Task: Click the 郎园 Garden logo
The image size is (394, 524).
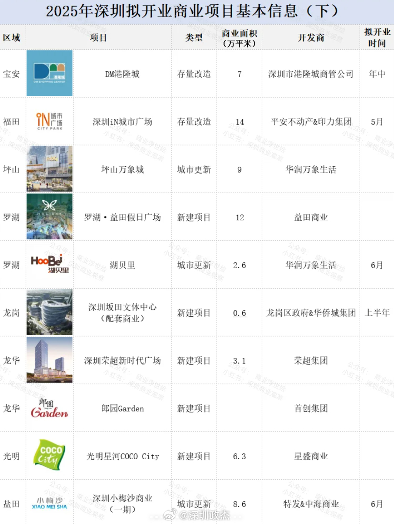Action: [x=50, y=408]
